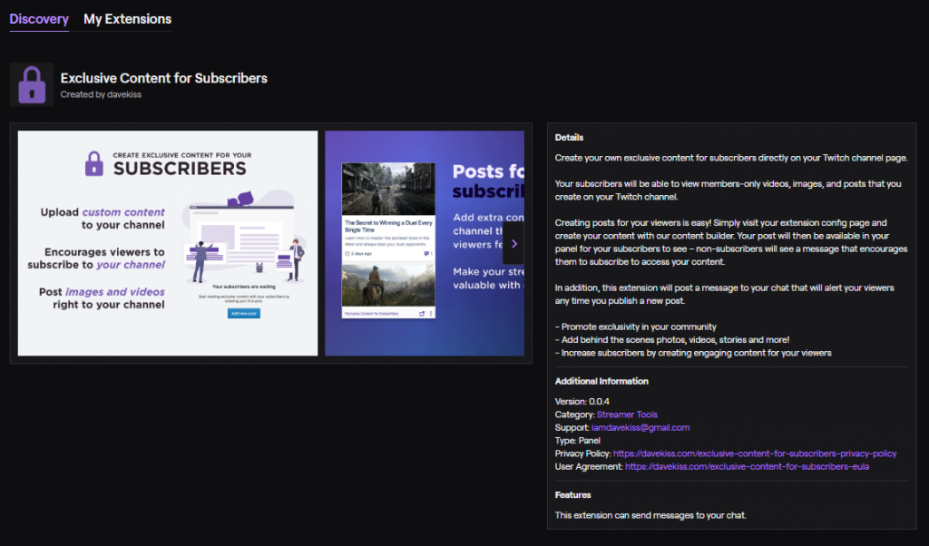Click the 'Version: 0.0.4' text
This screenshot has height=546, width=929.
click(x=582, y=402)
